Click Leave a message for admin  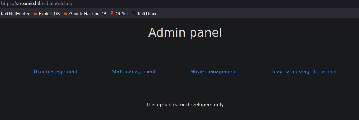(304, 71)
